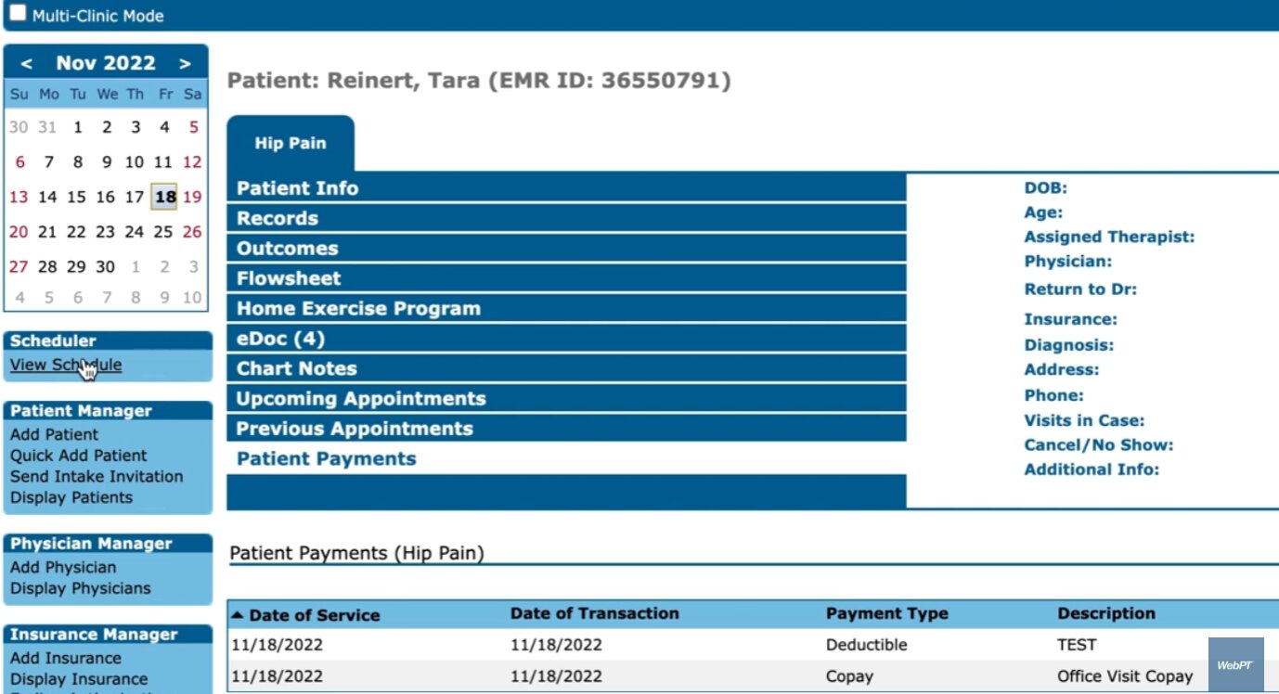Open Upcoming Appointments section

(361, 399)
